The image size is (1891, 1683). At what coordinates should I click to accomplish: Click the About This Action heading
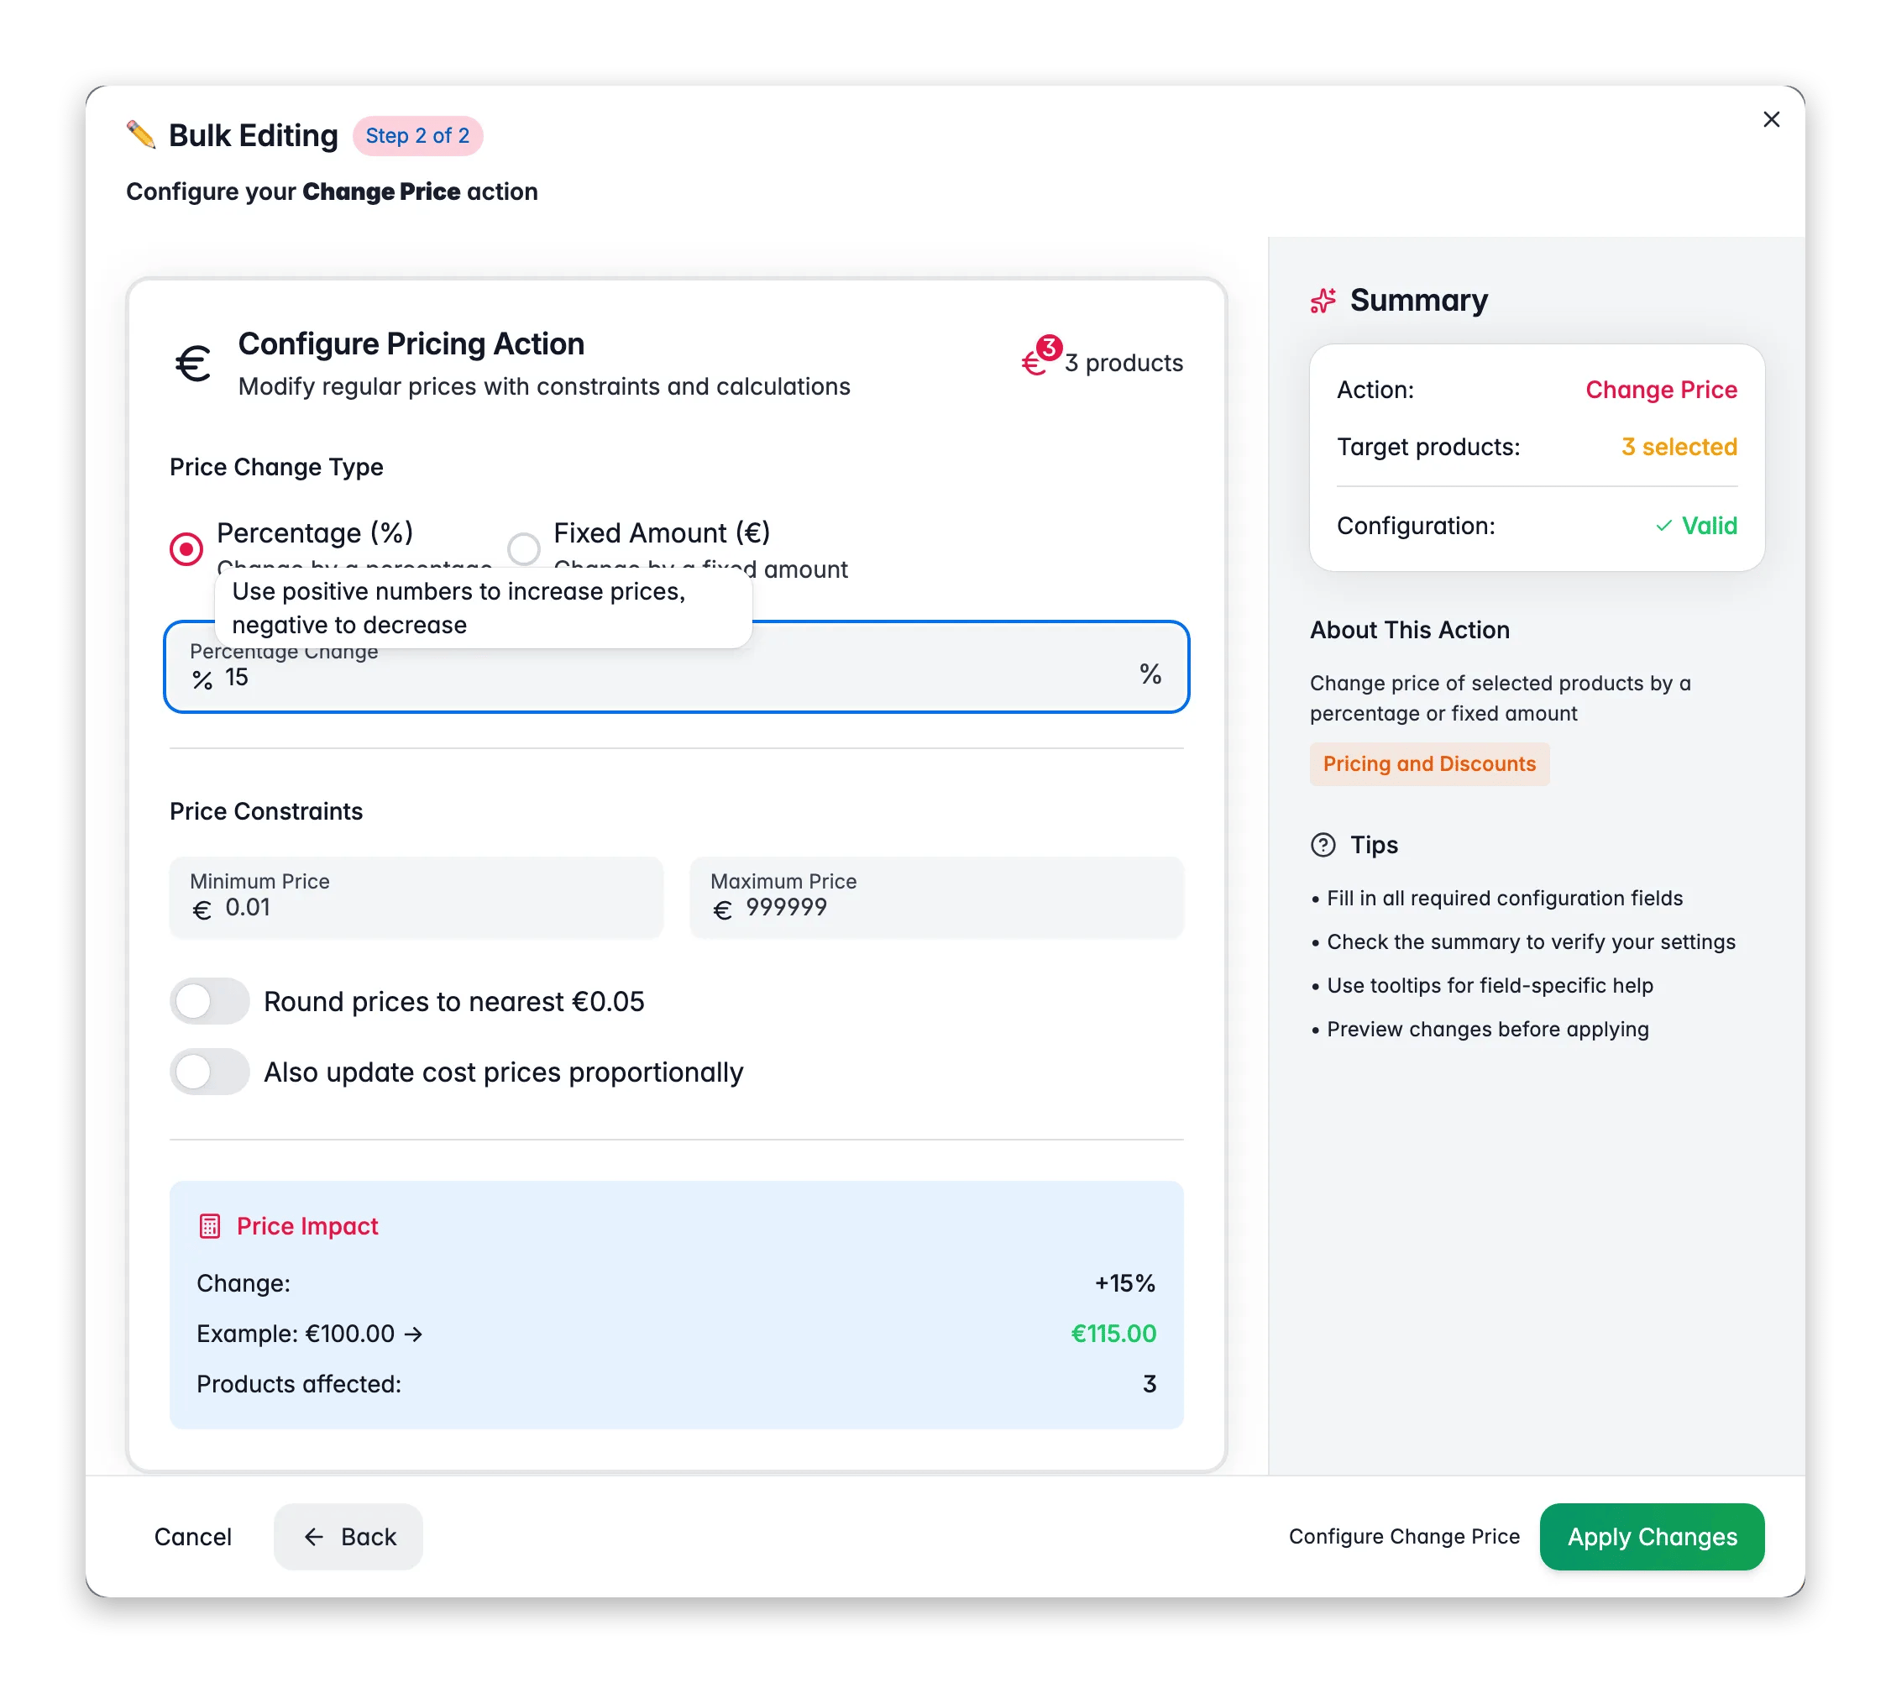click(1410, 630)
